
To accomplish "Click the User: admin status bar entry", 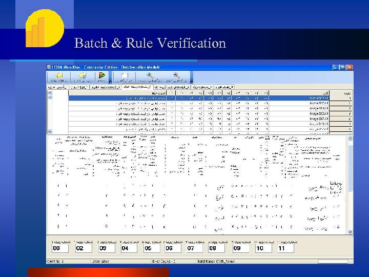I will click(x=101, y=261).
